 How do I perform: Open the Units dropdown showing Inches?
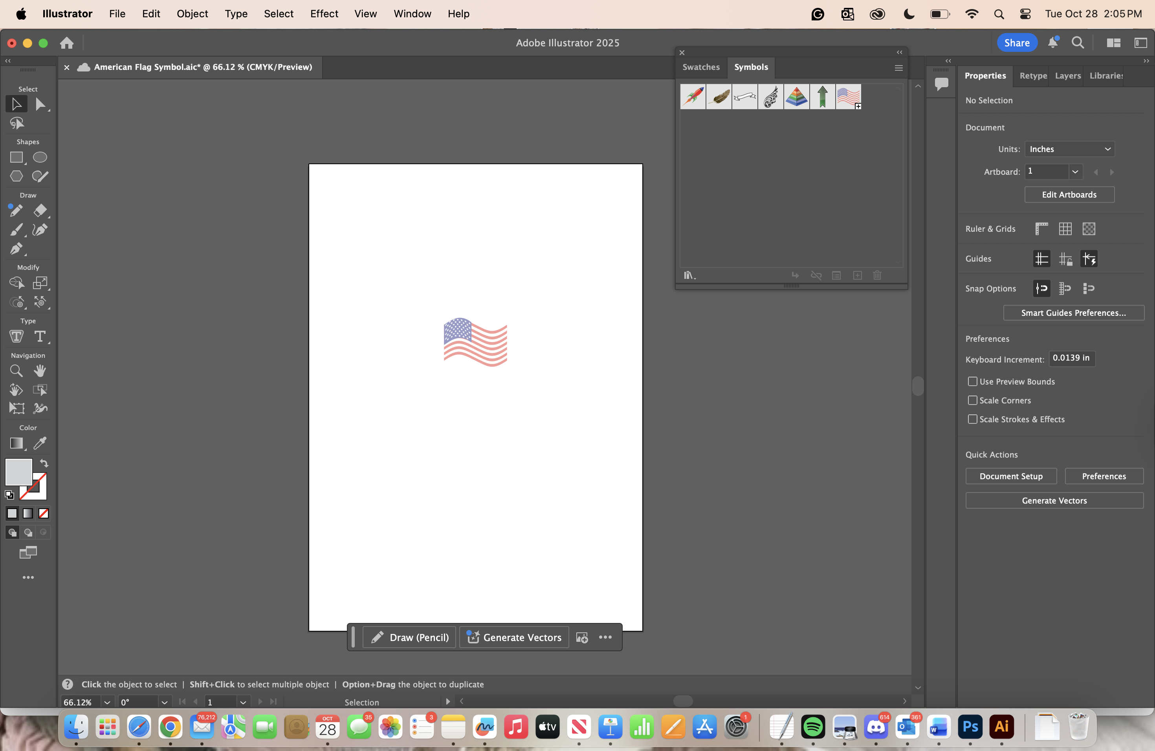click(x=1071, y=149)
